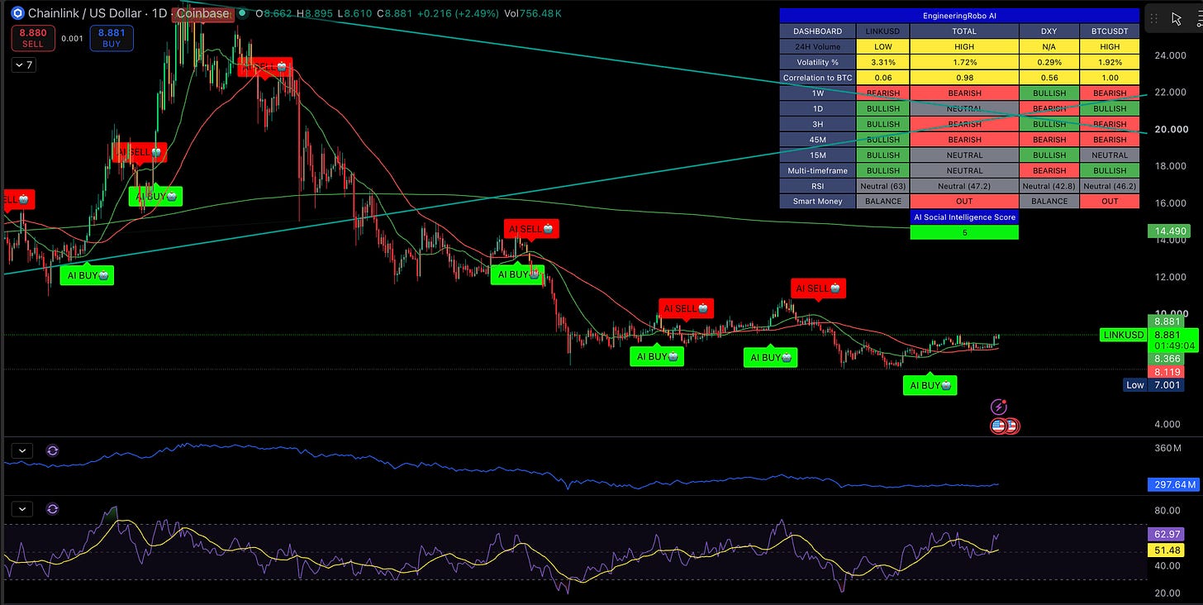
Task: Click the Volatility % row label
Action: click(x=818, y=62)
